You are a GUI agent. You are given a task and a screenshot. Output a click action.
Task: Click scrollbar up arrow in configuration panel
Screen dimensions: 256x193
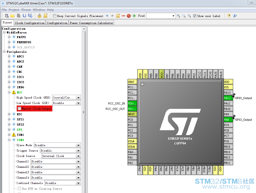tap(84, 29)
